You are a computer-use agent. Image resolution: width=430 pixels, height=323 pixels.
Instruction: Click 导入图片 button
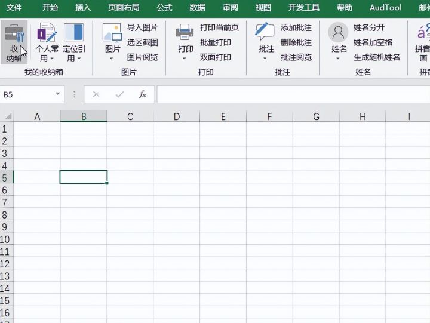coord(142,27)
